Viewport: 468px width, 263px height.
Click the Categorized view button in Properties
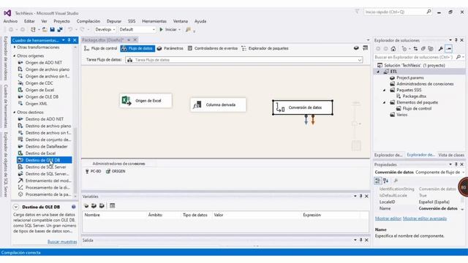pos(377,180)
